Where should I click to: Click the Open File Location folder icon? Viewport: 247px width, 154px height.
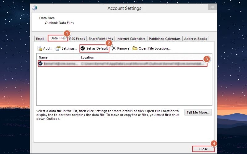[x=135, y=48]
